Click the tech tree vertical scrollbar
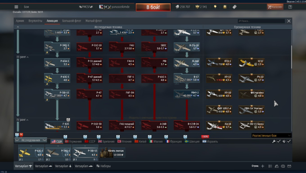The image size is (306, 173). 292,57
